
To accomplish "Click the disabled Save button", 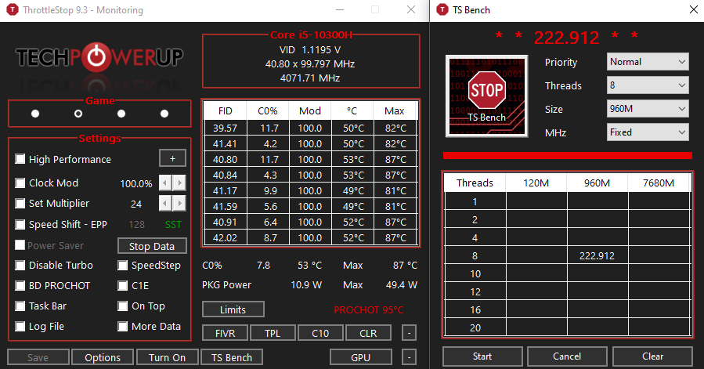I will coord(38,357).
